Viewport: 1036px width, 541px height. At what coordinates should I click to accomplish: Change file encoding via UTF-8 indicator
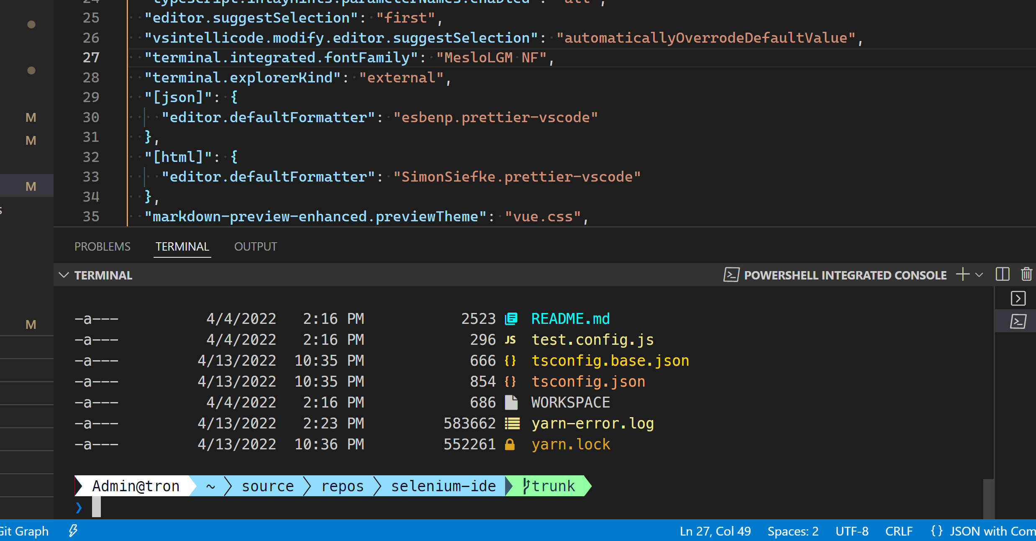click(852, 531)
